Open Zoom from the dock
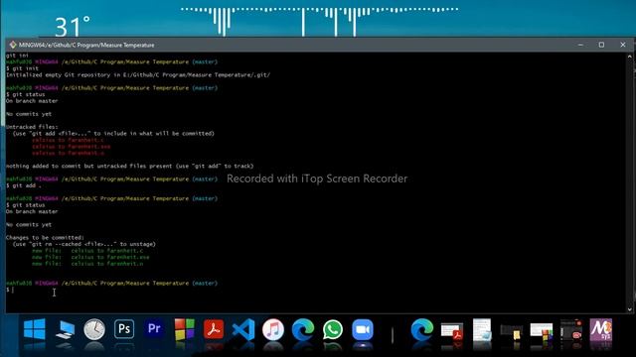This screenshot has width=636, height=357. tap(363, 329)
